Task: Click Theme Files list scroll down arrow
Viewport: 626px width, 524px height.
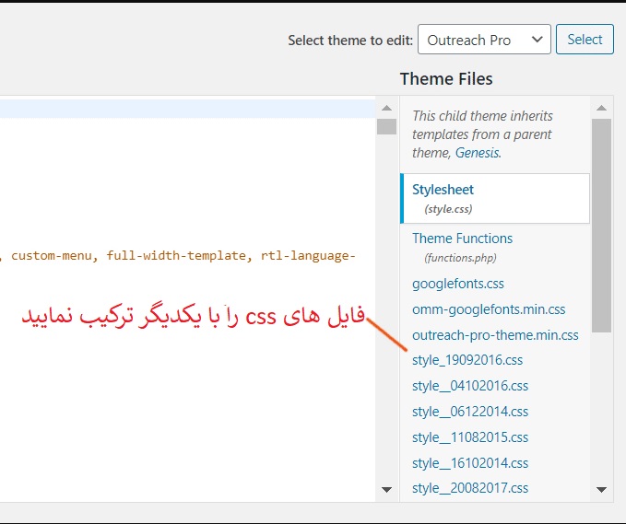Action: coord(602,489)
